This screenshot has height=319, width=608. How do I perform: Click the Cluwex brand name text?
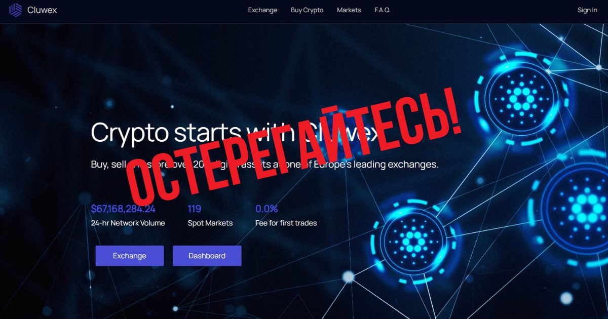(x=43, y=10)
